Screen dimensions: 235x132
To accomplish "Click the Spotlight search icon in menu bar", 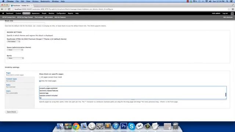I will (x=227, y=1).
